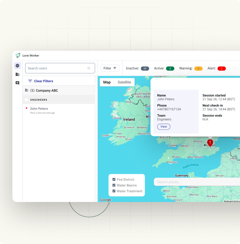Open the company building icon in the sidebar
The height and width of the screenshot is (244, 240).
tap(17, 74)
